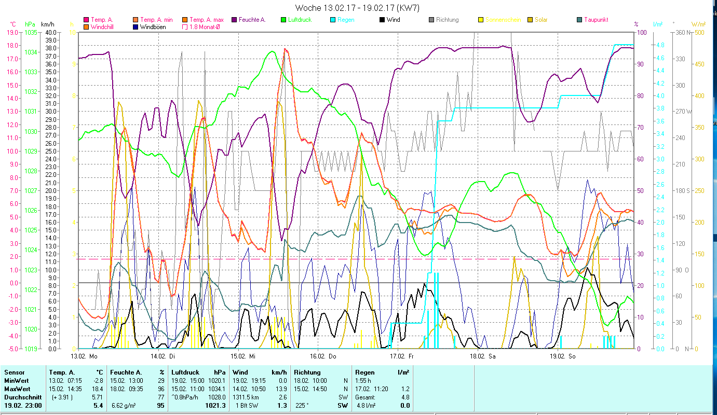Click the blue Windböen legend swatch
The image size is (717, 415).
click(x=136, y=27)
